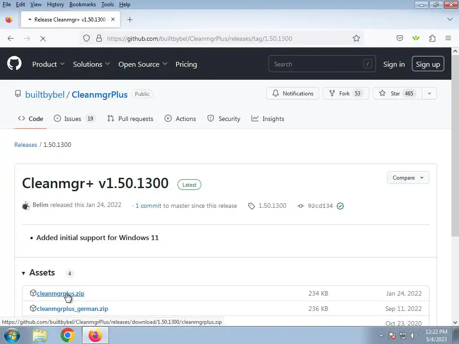Image resolution: width=459 pixels, height=344 pixels.
Task: Open the builtbybel owner link
Action: [x=45, y=95]
